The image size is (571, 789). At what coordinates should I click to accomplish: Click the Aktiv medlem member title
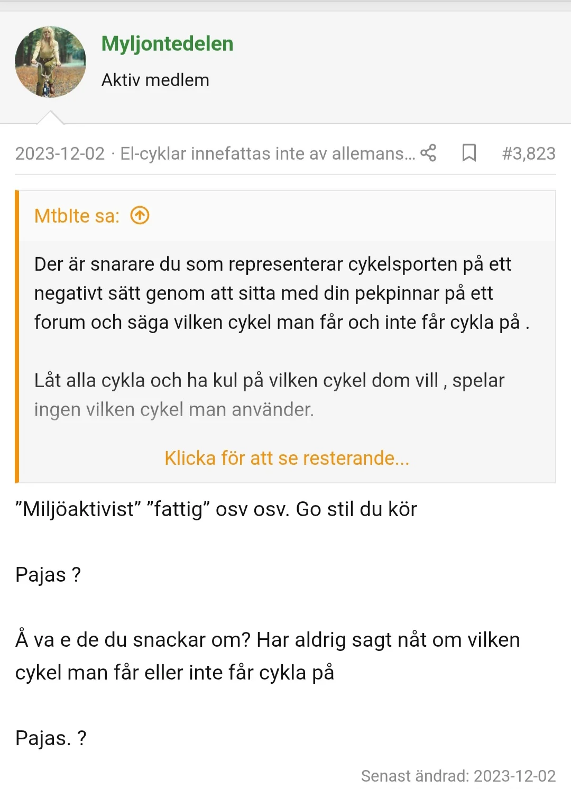coord(156,80)
